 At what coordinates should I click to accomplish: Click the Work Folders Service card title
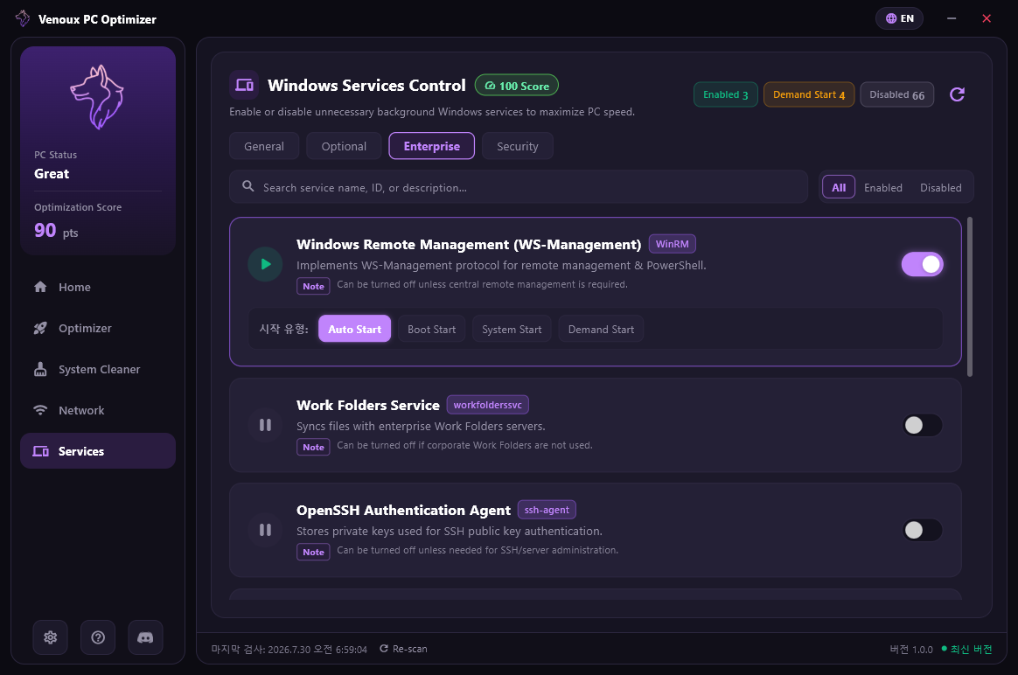tap(368, 405)
